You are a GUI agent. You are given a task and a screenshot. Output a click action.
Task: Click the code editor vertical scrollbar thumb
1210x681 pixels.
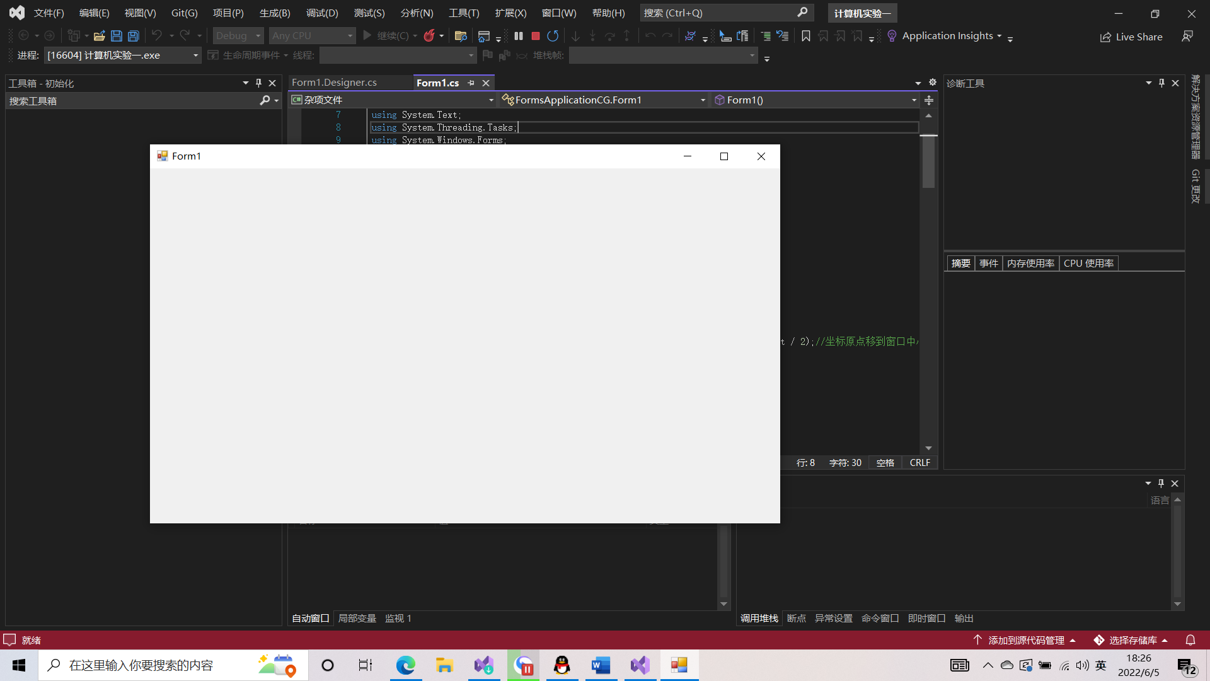[x=928, y=162]
